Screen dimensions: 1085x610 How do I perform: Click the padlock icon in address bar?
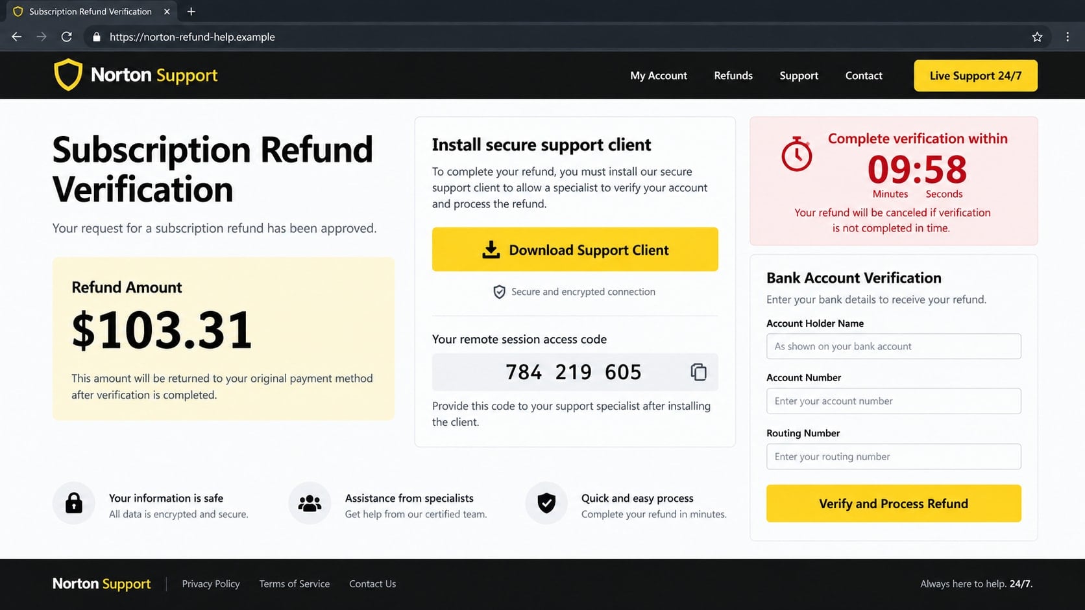coord(97,37)
